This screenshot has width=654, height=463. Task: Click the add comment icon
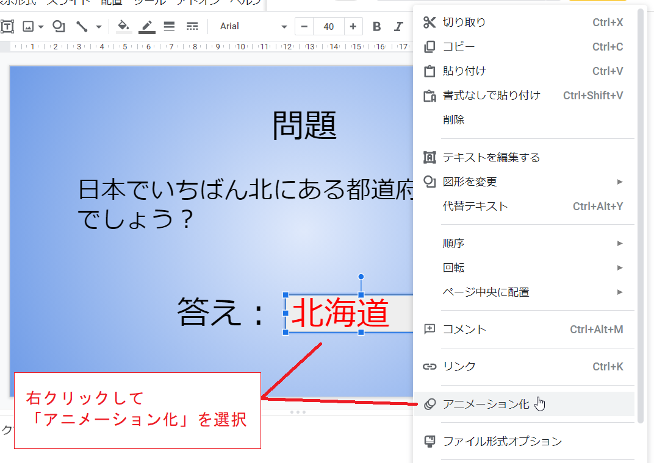(429, 330)
